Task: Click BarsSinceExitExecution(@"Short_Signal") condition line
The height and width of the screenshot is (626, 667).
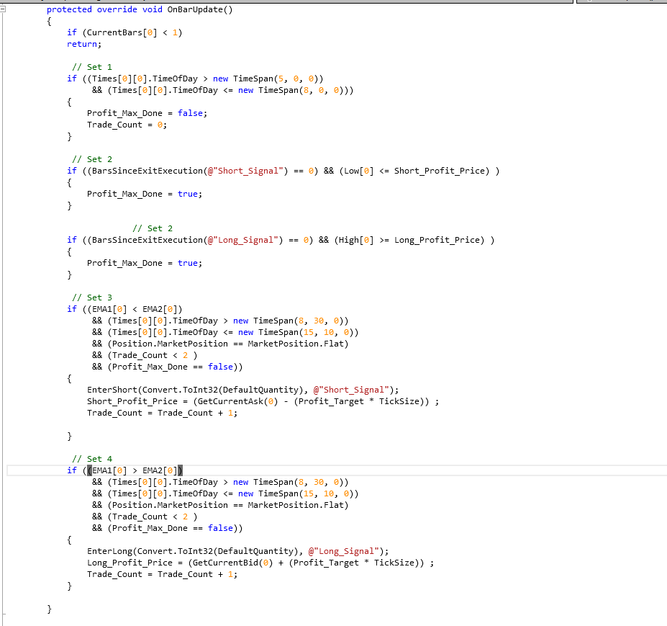Action: (283, 171)
